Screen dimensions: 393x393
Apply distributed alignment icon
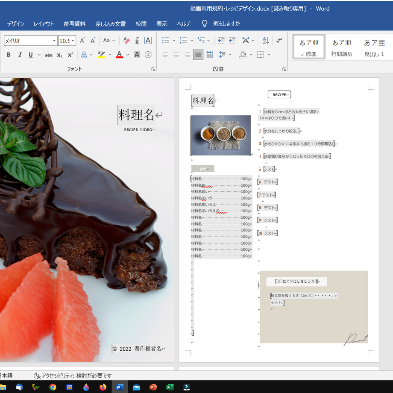(x=209, y=55)
